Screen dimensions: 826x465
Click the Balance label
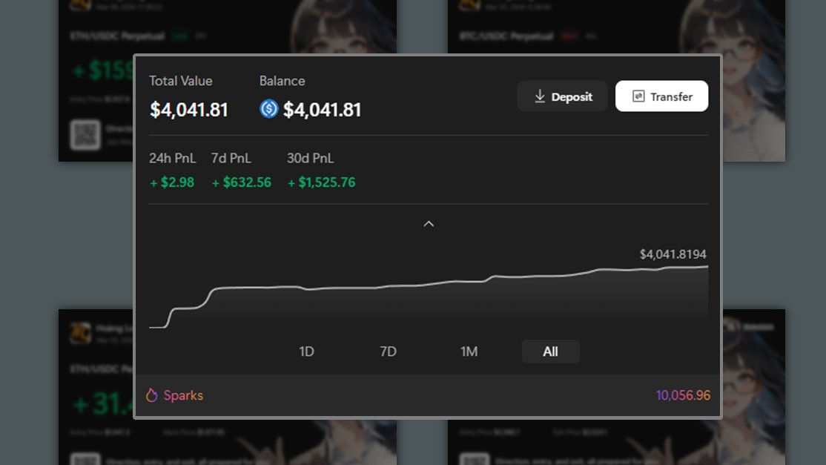click(x=282, y=81)
